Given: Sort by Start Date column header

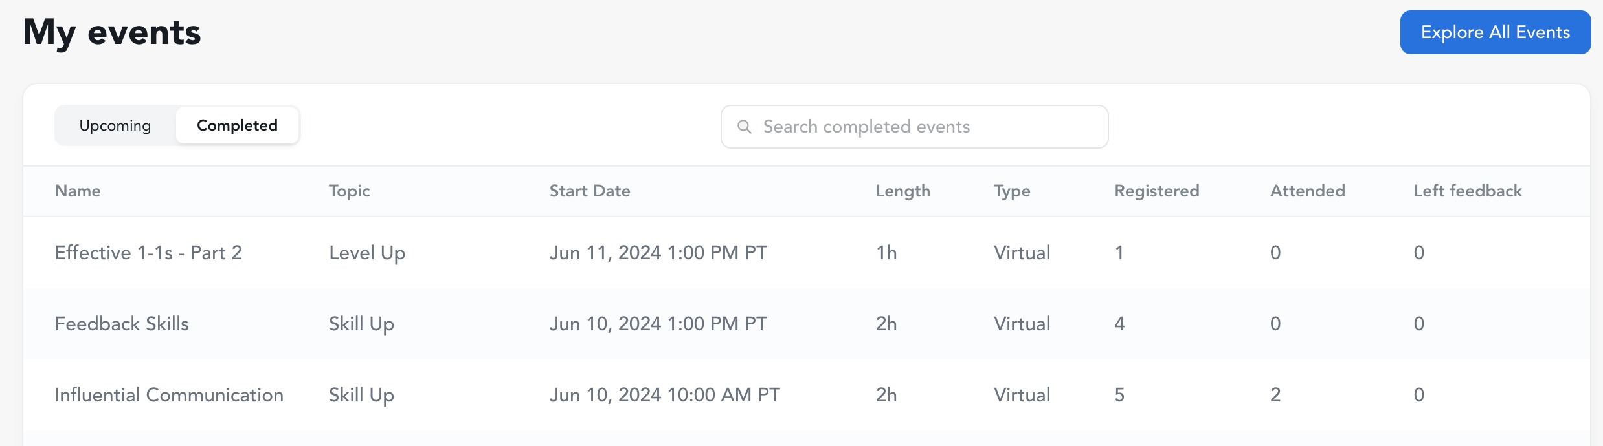Looking at the screenshot, I should pos(590,191).
